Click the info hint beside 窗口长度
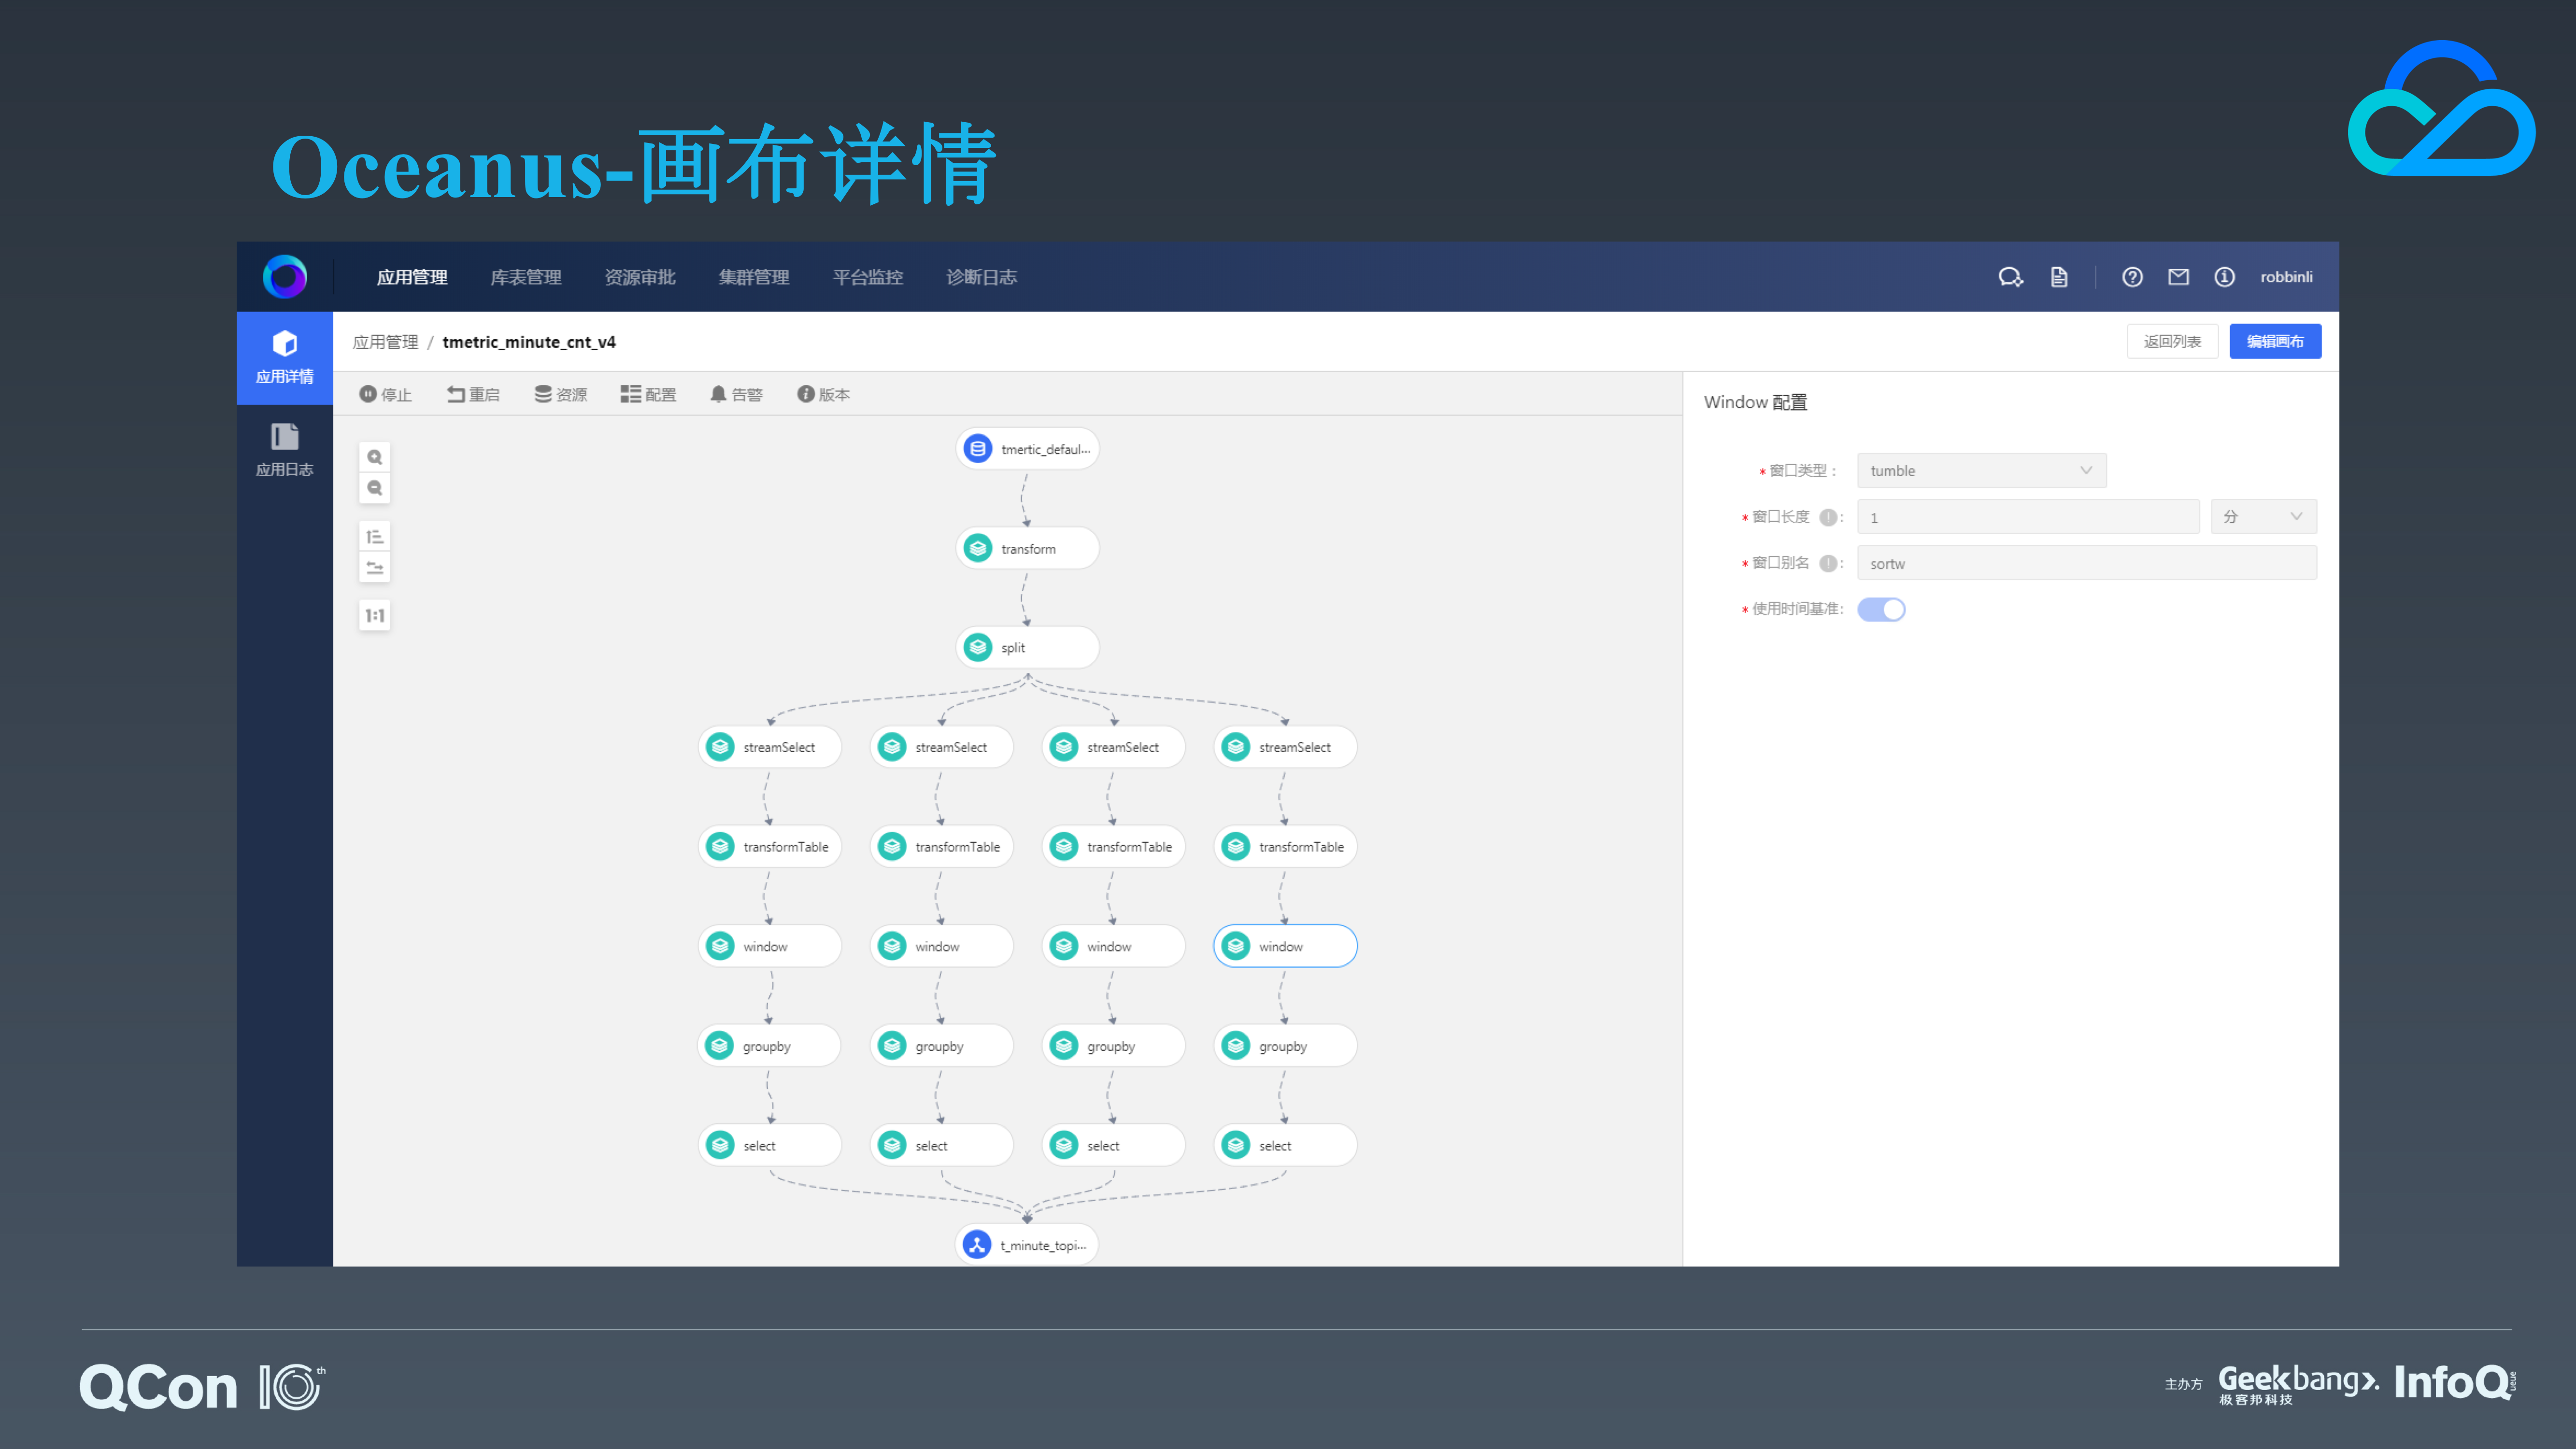The height and width of the screenshot is (1449, 2576). point(1828,517)
